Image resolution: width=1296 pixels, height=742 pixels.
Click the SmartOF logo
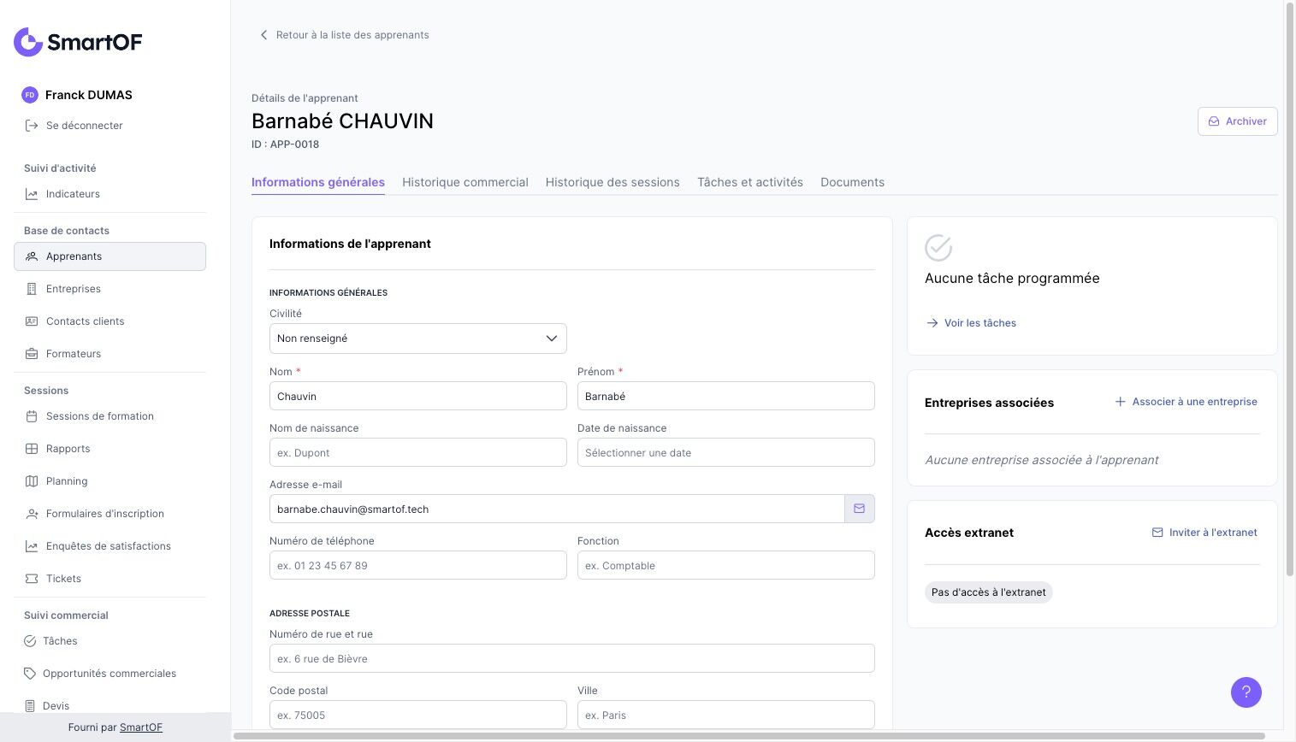(78, 42)
